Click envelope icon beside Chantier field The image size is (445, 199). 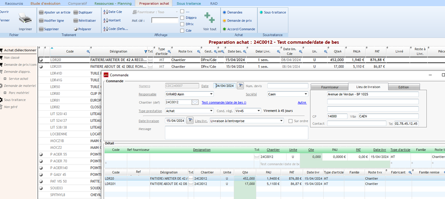click(195, 102)
